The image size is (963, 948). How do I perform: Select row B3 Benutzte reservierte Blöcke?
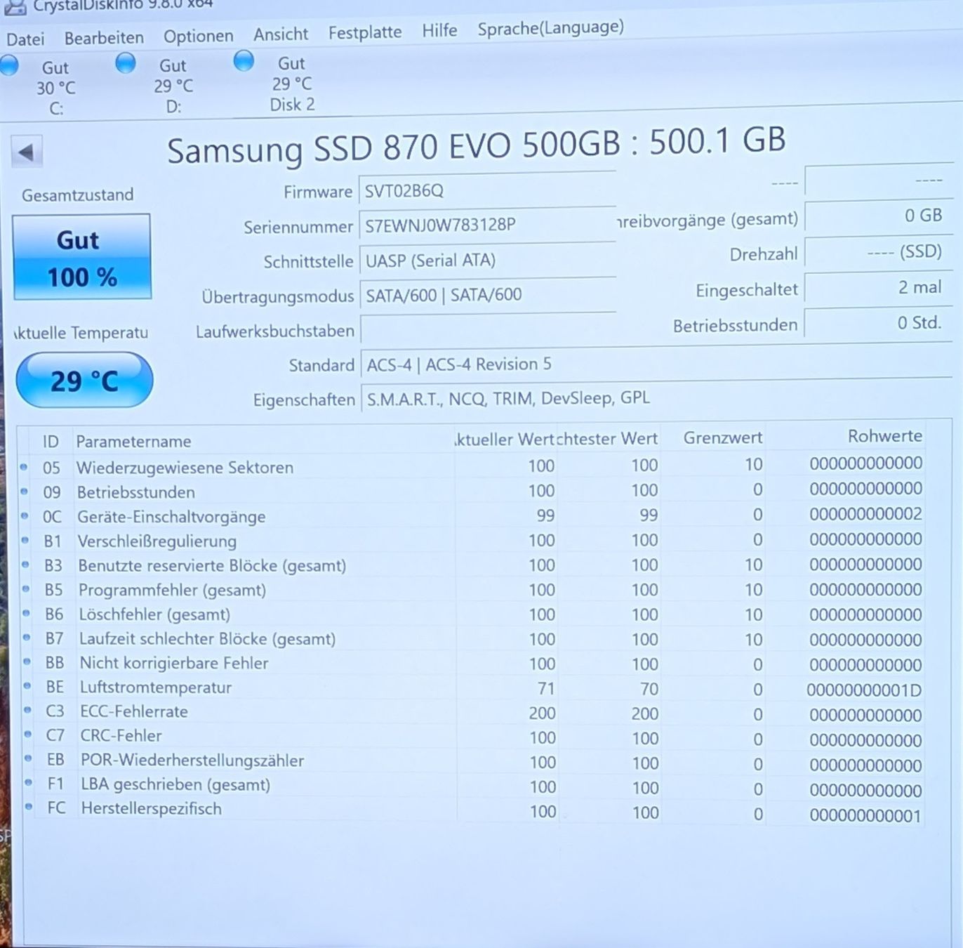[470, 565]
